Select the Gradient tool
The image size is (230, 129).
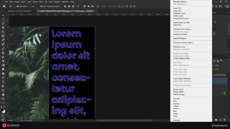click(x=3, y=65)
